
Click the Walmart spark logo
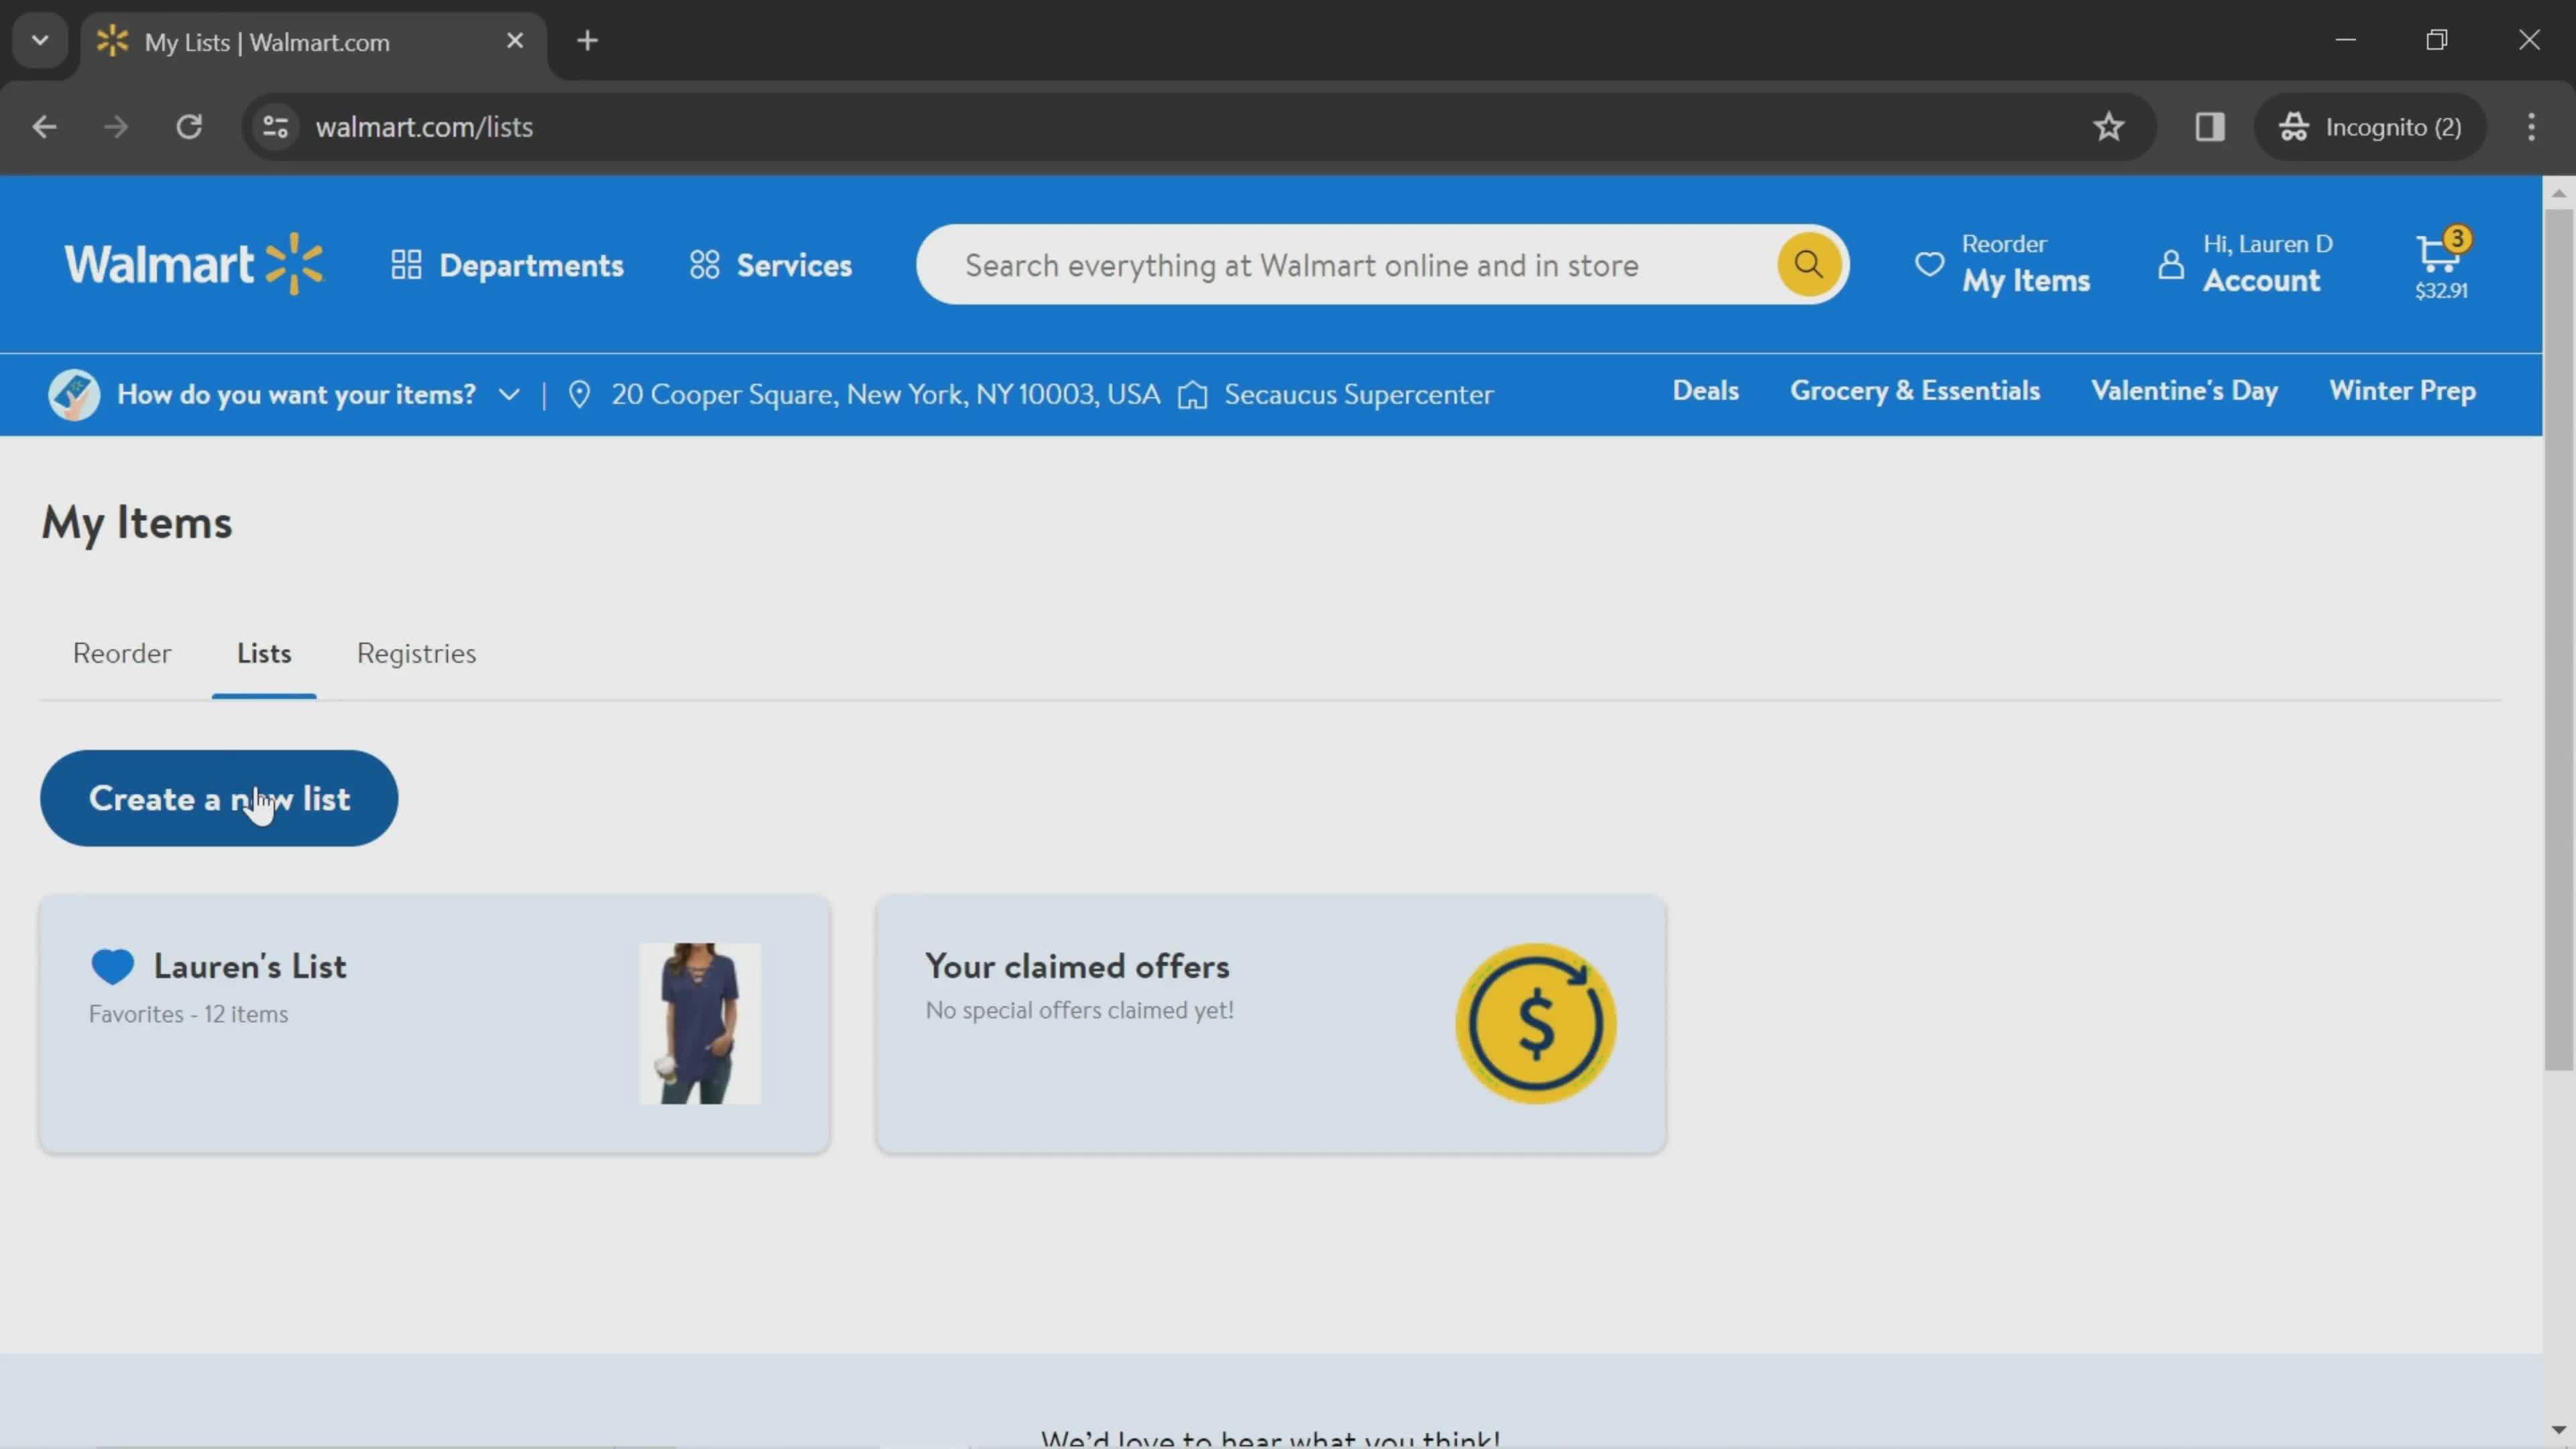point(194,264)
